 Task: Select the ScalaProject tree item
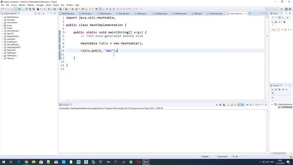[12, 42]
